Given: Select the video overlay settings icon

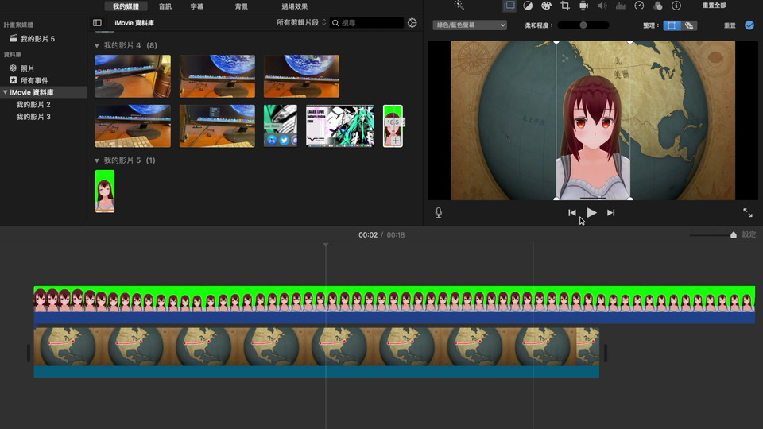Looking at the screenshot, I should pyautogui.click(x=509, y=6).
